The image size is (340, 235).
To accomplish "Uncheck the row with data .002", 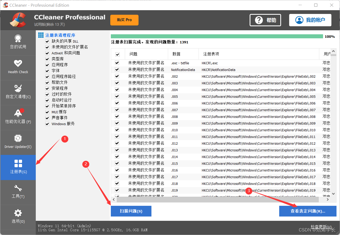I will tap(117, 76).
